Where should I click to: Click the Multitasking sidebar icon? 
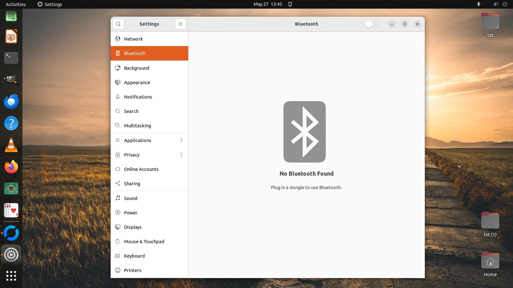click(118, 126)
